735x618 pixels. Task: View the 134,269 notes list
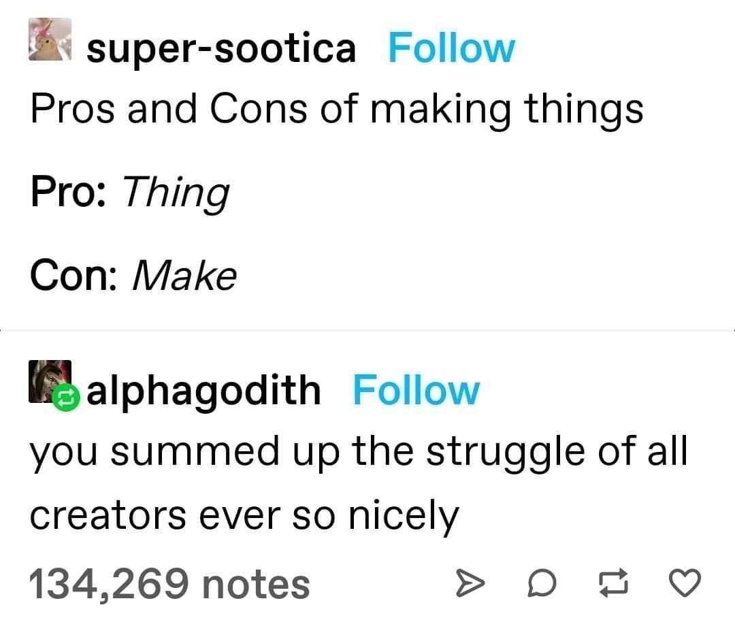point(169,584)
